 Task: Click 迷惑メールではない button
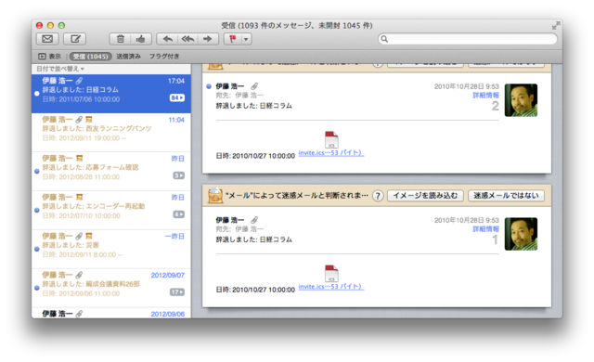point(506,196)
